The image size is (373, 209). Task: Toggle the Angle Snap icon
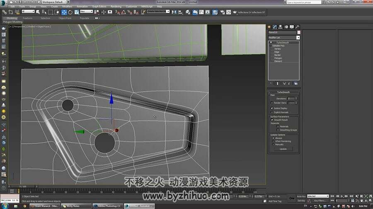(124, 12)
